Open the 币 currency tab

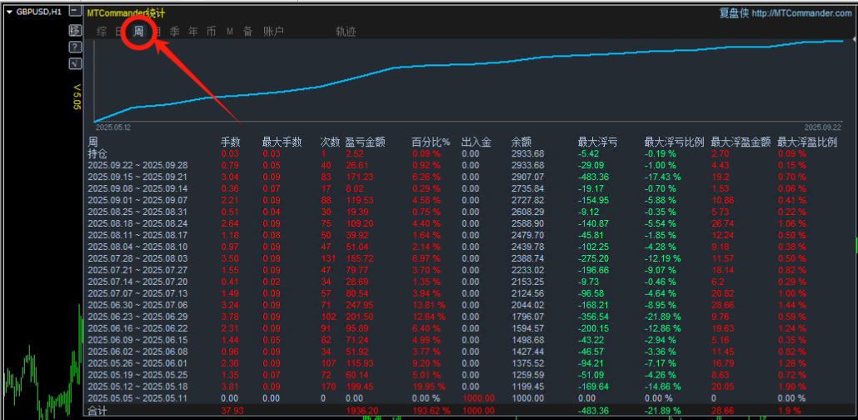[x=212, y=32]
